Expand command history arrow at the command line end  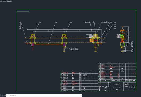tap(81, 96)
